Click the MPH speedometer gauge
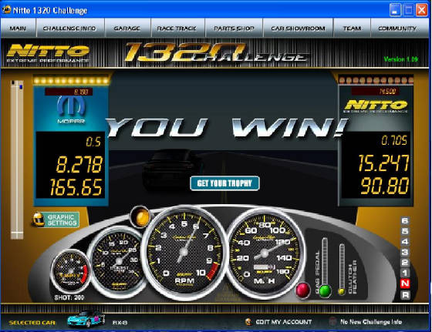This screenshot has height=332, width=432. [265, 253]
